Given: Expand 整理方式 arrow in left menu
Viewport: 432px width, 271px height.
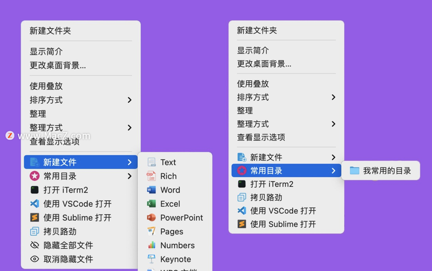Looking at the screenshot, I should click(x=129, y=127).
